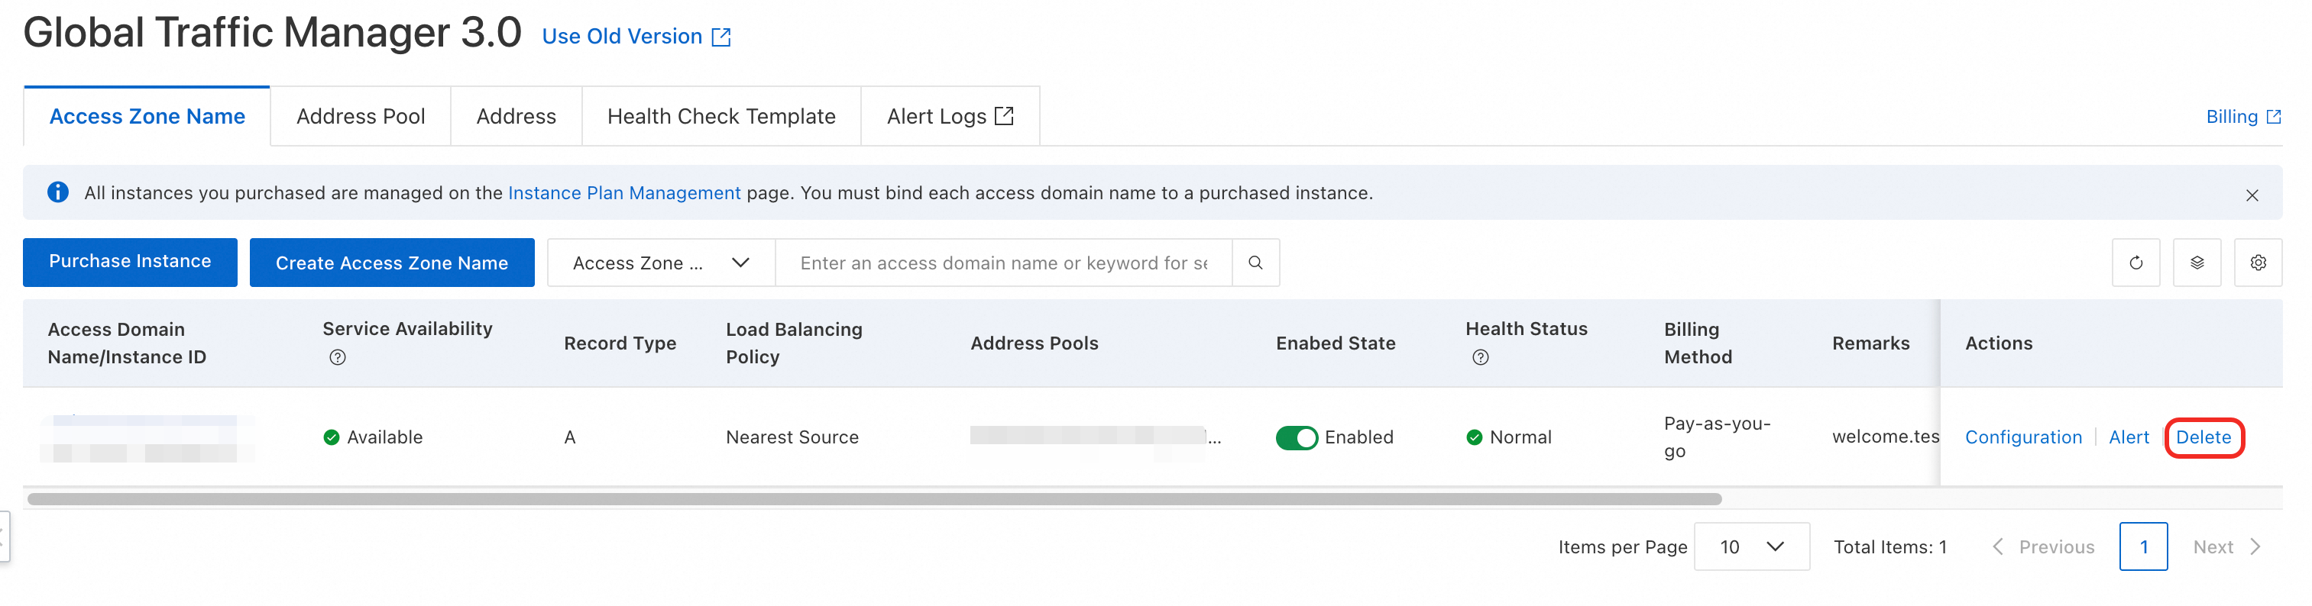Viewport: 2312px width, 606px height.
Task: Click the Health Status help icon
Action: tap(1480, 358)
